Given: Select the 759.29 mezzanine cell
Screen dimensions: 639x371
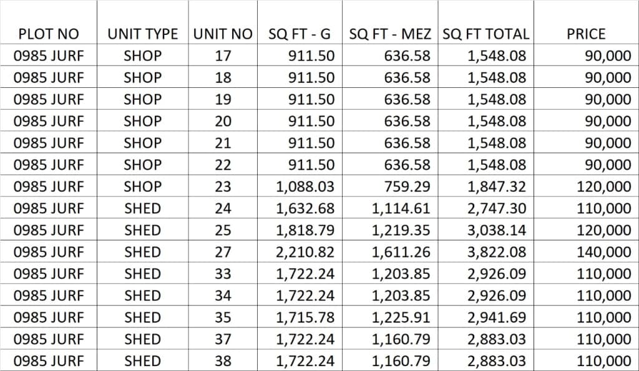Looking at the screenshot, I should tap(406, 186).
